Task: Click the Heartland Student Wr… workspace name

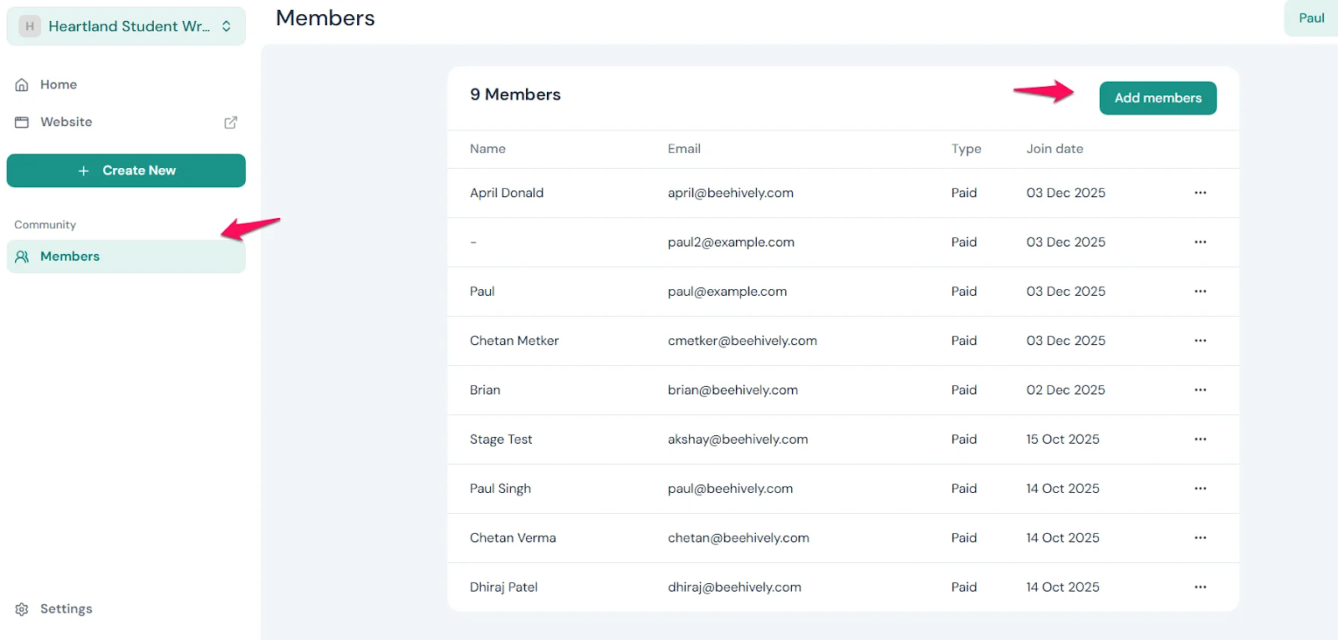Action: tap(129, 26)
